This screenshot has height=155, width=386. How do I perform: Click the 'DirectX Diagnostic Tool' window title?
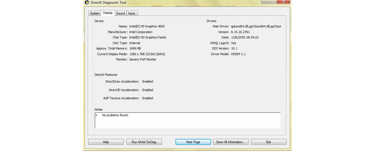109,3
